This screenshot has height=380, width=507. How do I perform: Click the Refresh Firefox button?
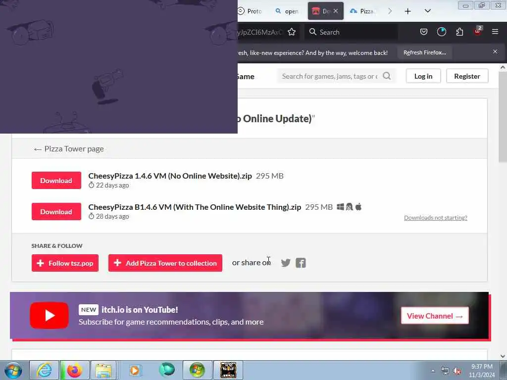click(x=424, y=52)
